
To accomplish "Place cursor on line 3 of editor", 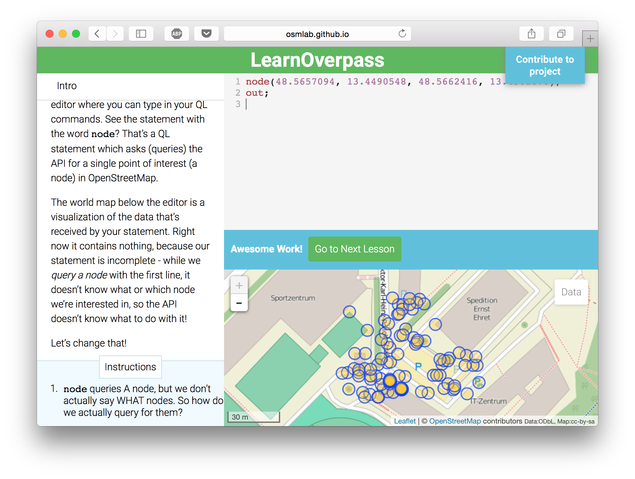I will (x=411, y=104).
